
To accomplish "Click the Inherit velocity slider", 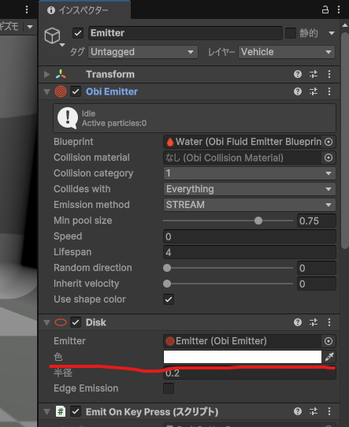I will 228,284.
